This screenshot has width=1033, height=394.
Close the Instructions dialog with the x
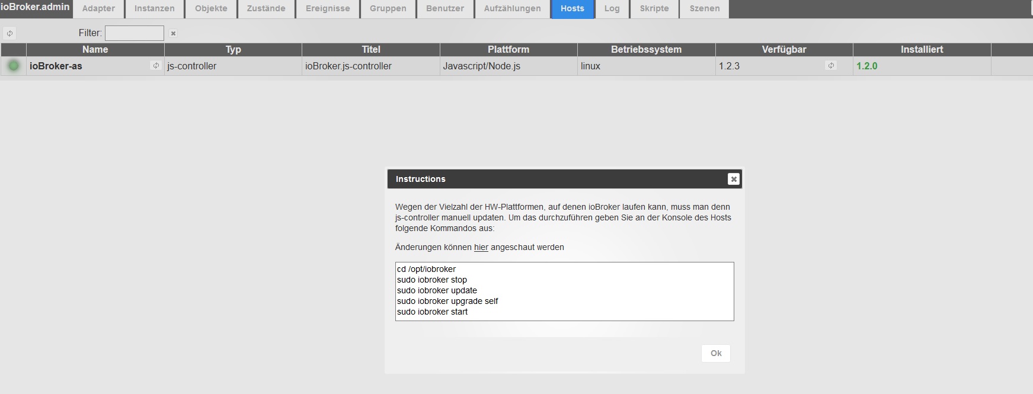[x=733, y=179]
